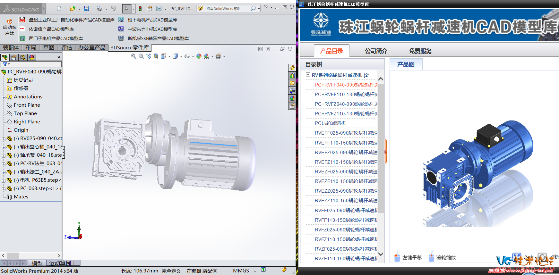Viewport: 559px width, 275px height.
Task: Click the Rebuild traffic light icon
Action: pyautogui.click(x=140, y=9)
